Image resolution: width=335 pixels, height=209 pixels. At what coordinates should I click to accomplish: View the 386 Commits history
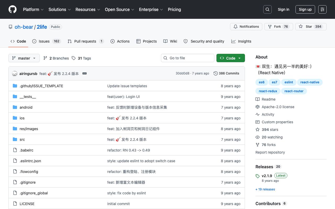(226, 73)
